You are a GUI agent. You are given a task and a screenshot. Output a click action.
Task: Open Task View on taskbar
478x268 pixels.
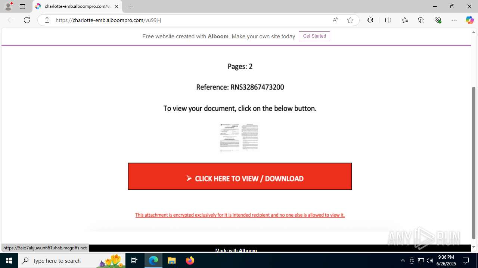pyautogui.click(x=134, y=261)
